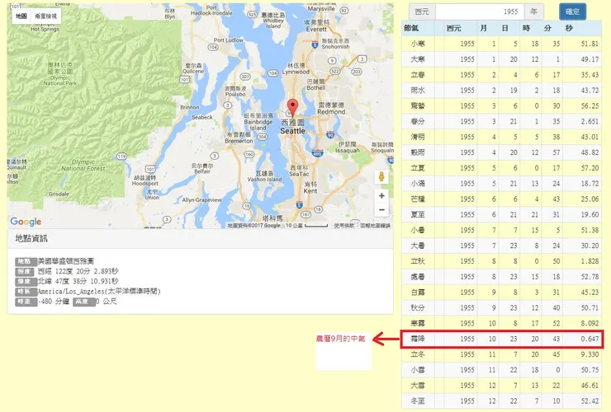Click the Kent city label on the map
611x412 pixels.
310,188
